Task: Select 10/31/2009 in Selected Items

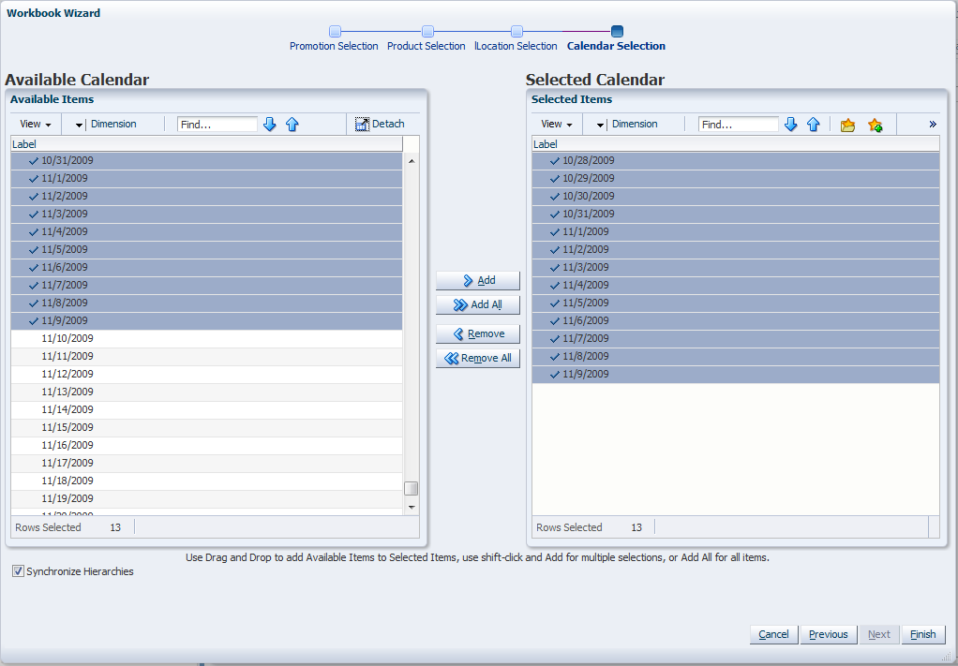Action: click(736, 214)
